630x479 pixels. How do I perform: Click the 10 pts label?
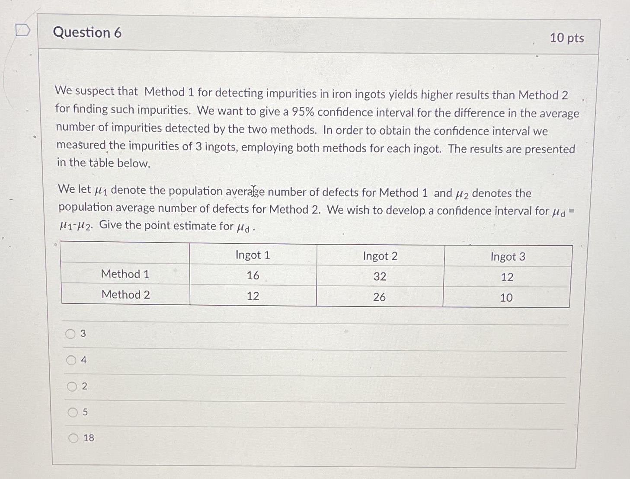click(567, 39)
